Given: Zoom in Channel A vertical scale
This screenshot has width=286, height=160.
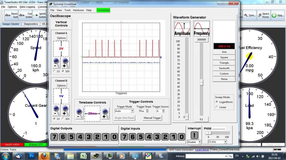Looking at the screenshot, I should coord(65,63).
